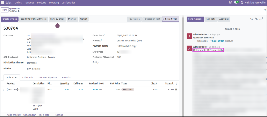Screen dimensions: 267x117
Task: Open attachments via the paperclip icon
Action: coord(256,19)
